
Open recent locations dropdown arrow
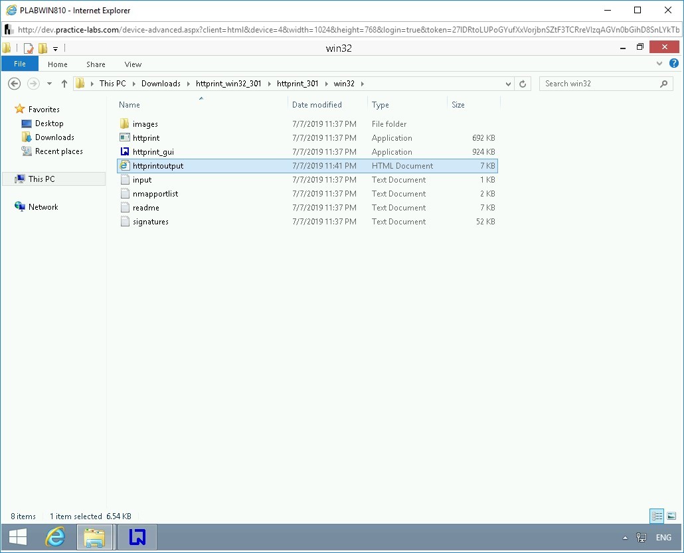click(x=50, y=84)
